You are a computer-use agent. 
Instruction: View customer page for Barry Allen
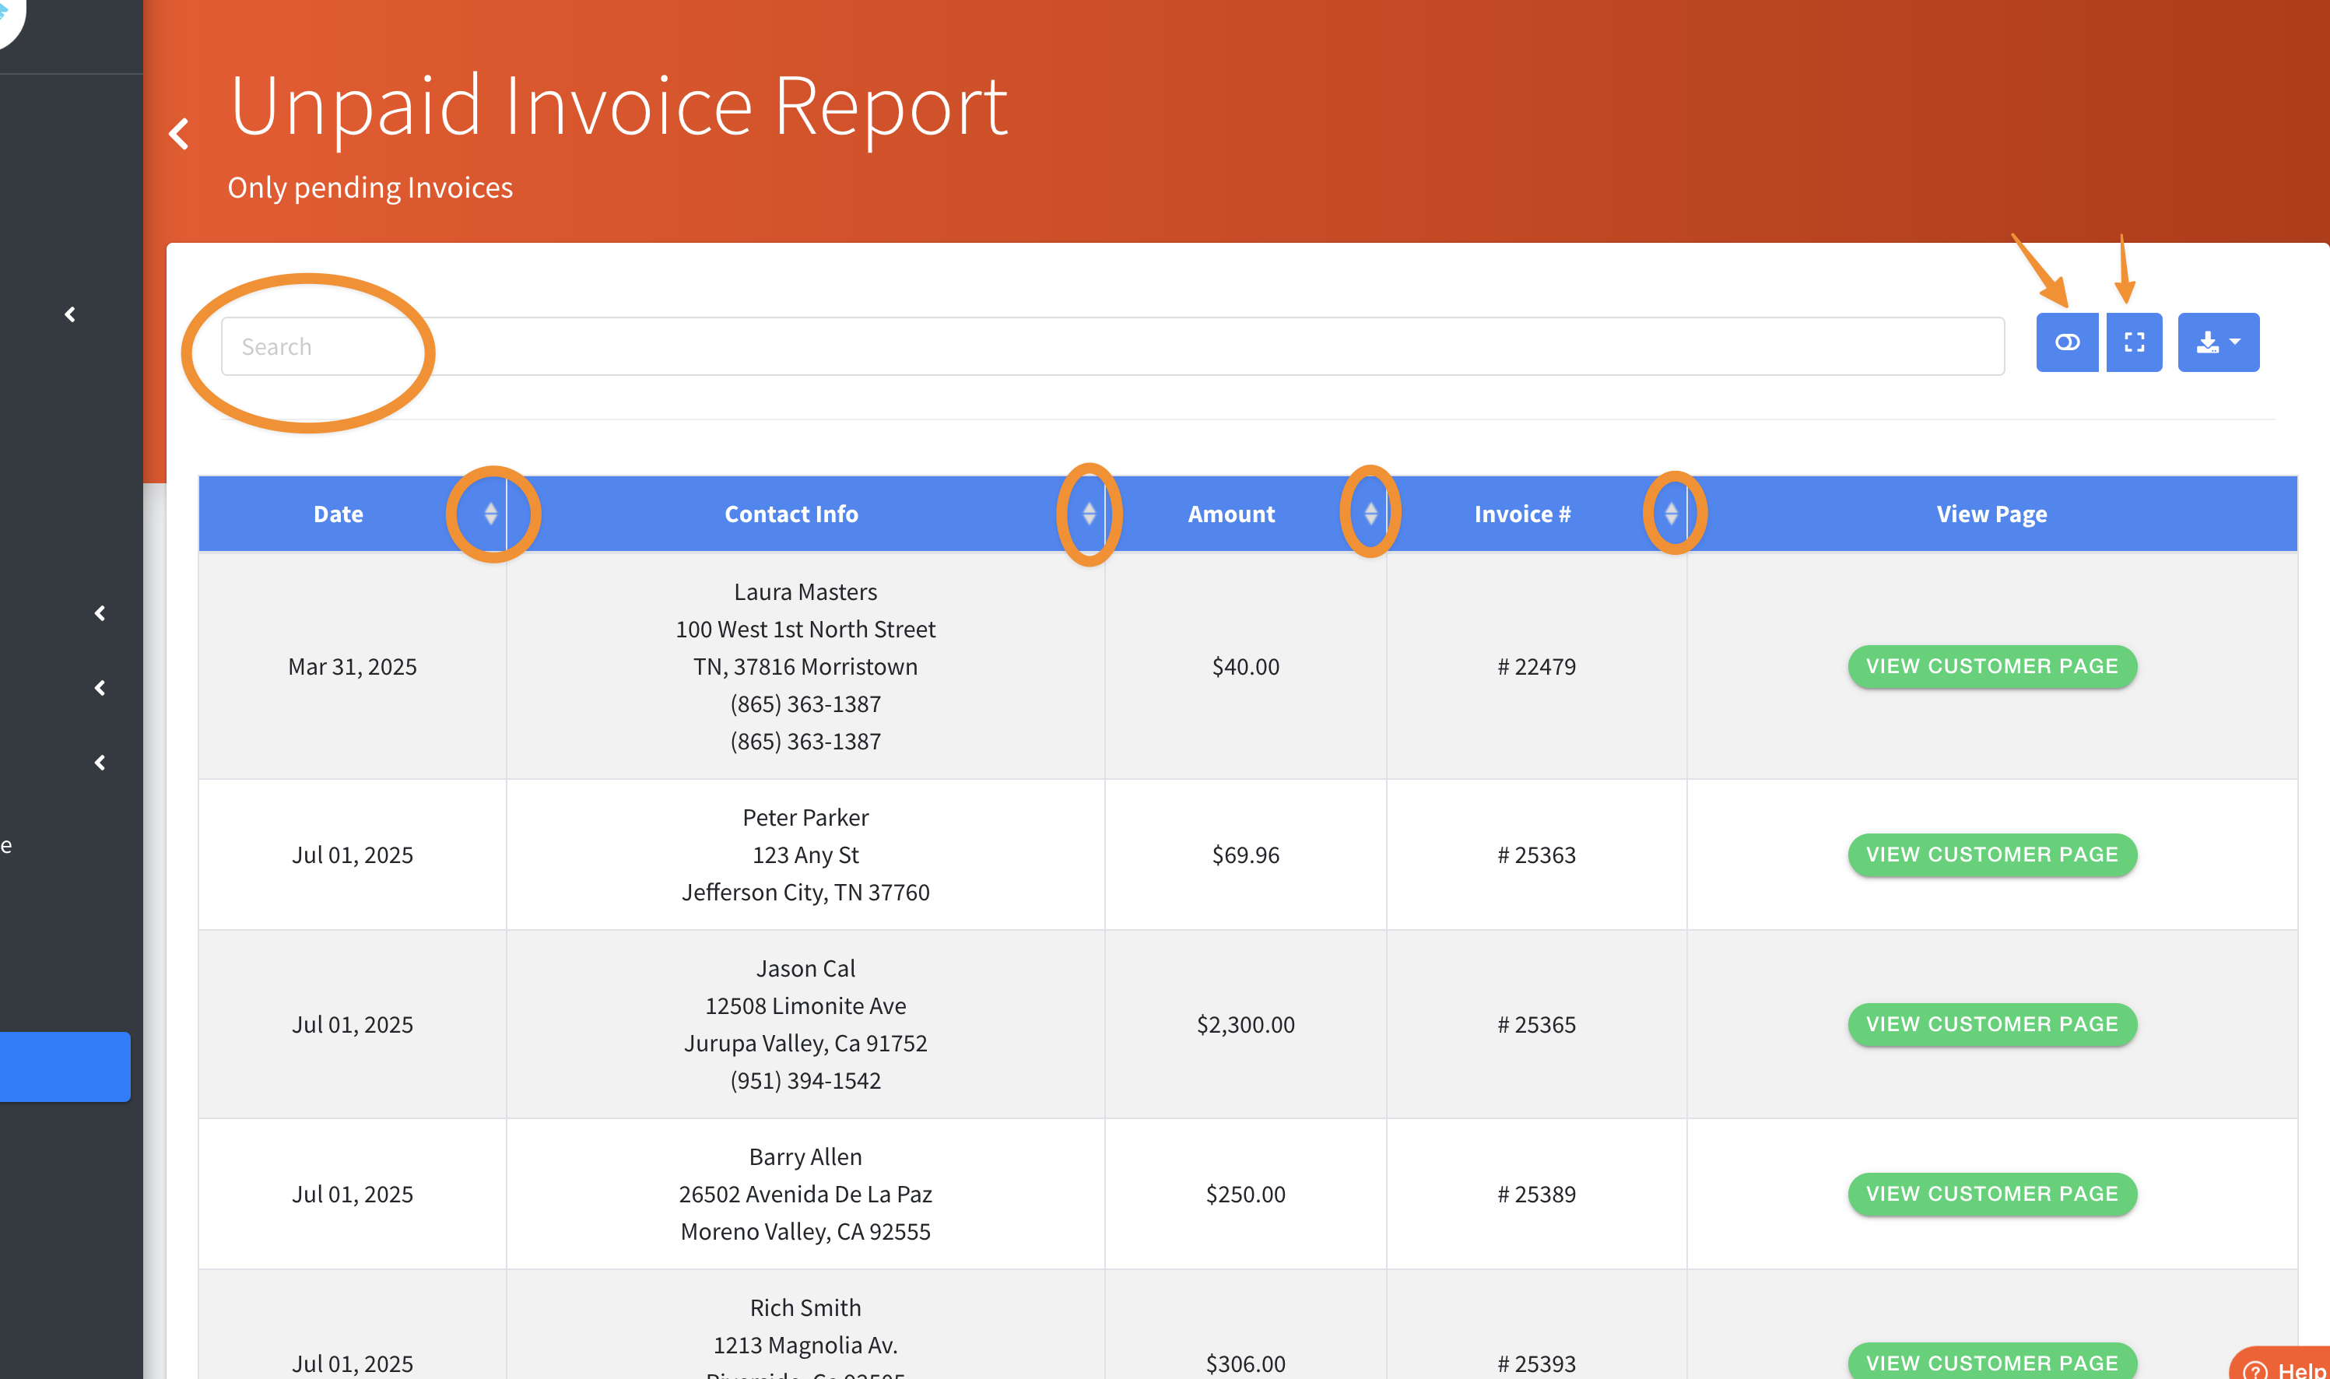tap(1991, 1194)
